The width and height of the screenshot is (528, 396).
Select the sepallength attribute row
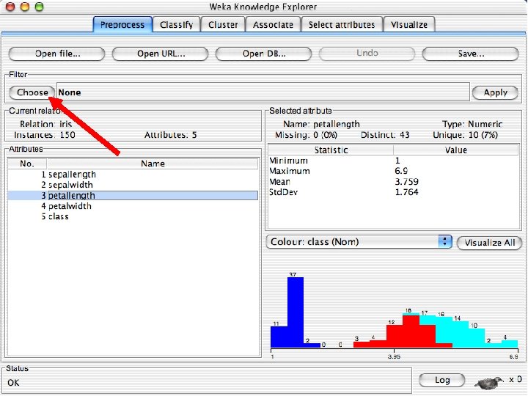[x=133, y=175]
